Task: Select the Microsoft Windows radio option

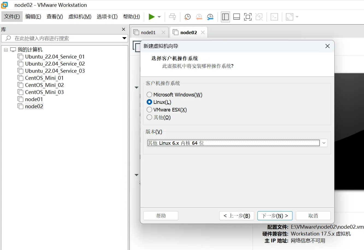Action: tap(149, 95)
